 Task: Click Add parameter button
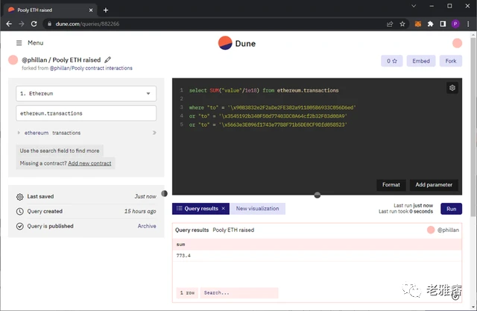click(x=434, y=185)
